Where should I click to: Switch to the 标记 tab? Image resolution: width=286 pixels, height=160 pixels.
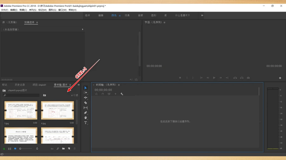[x=4, y=85]
